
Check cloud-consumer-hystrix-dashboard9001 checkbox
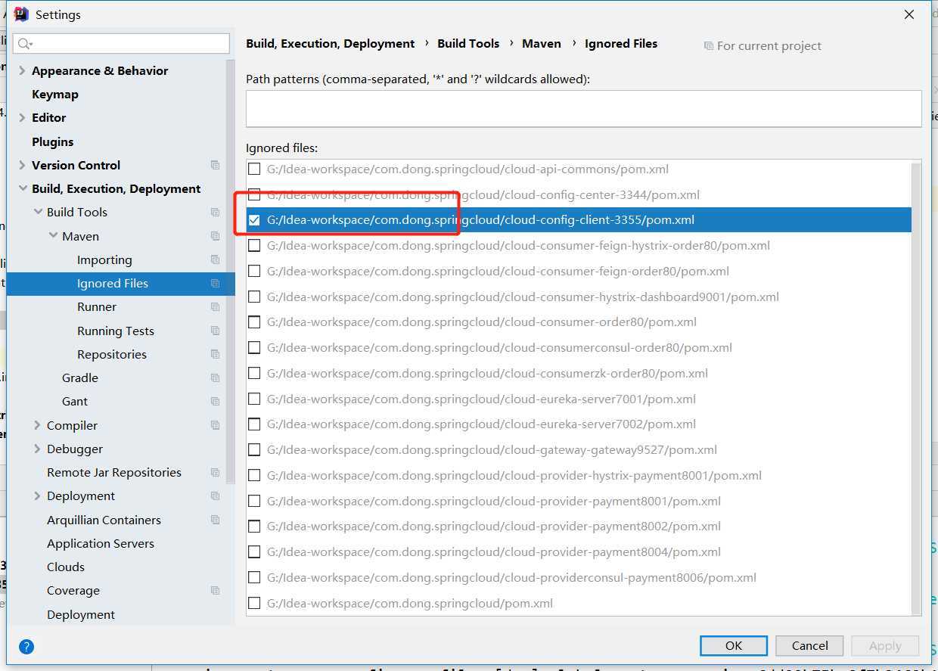pyautogui.click(x=254, y=297)
